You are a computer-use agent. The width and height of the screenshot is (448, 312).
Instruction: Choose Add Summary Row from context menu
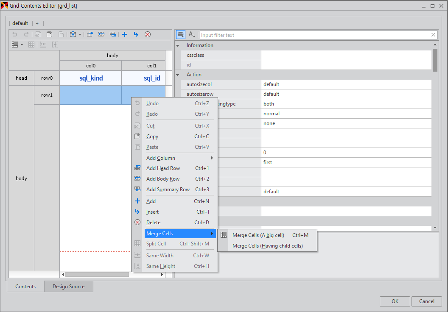pyautogui.click(x=168, y=189)
